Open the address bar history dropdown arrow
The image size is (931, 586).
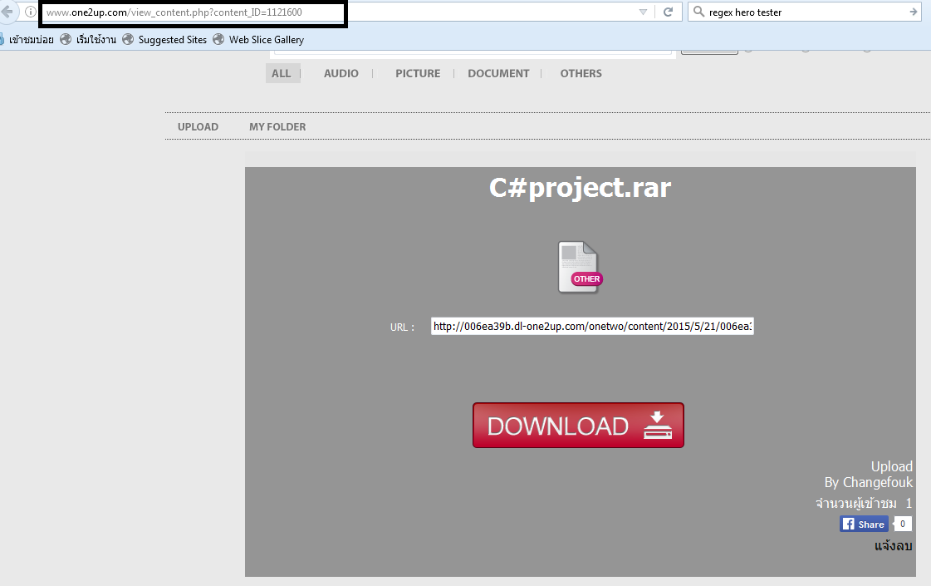pos(643,12)
